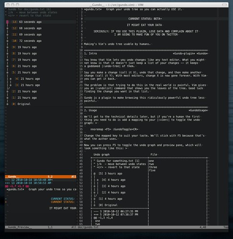Click the 'Gundo is a plugin' paragraph line

(x=144, y=98)
